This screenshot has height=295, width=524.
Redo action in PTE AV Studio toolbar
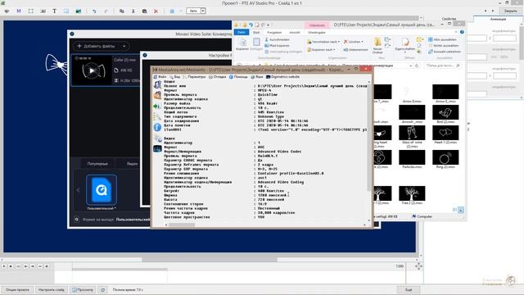tap(106, 11)
